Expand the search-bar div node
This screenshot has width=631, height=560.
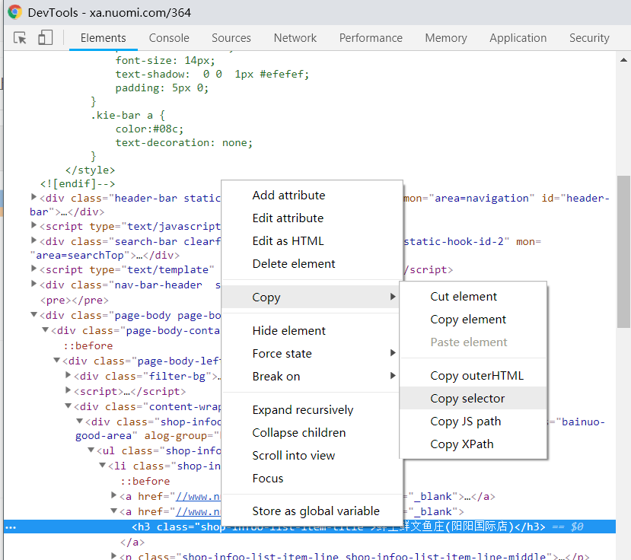pos(33,240)
